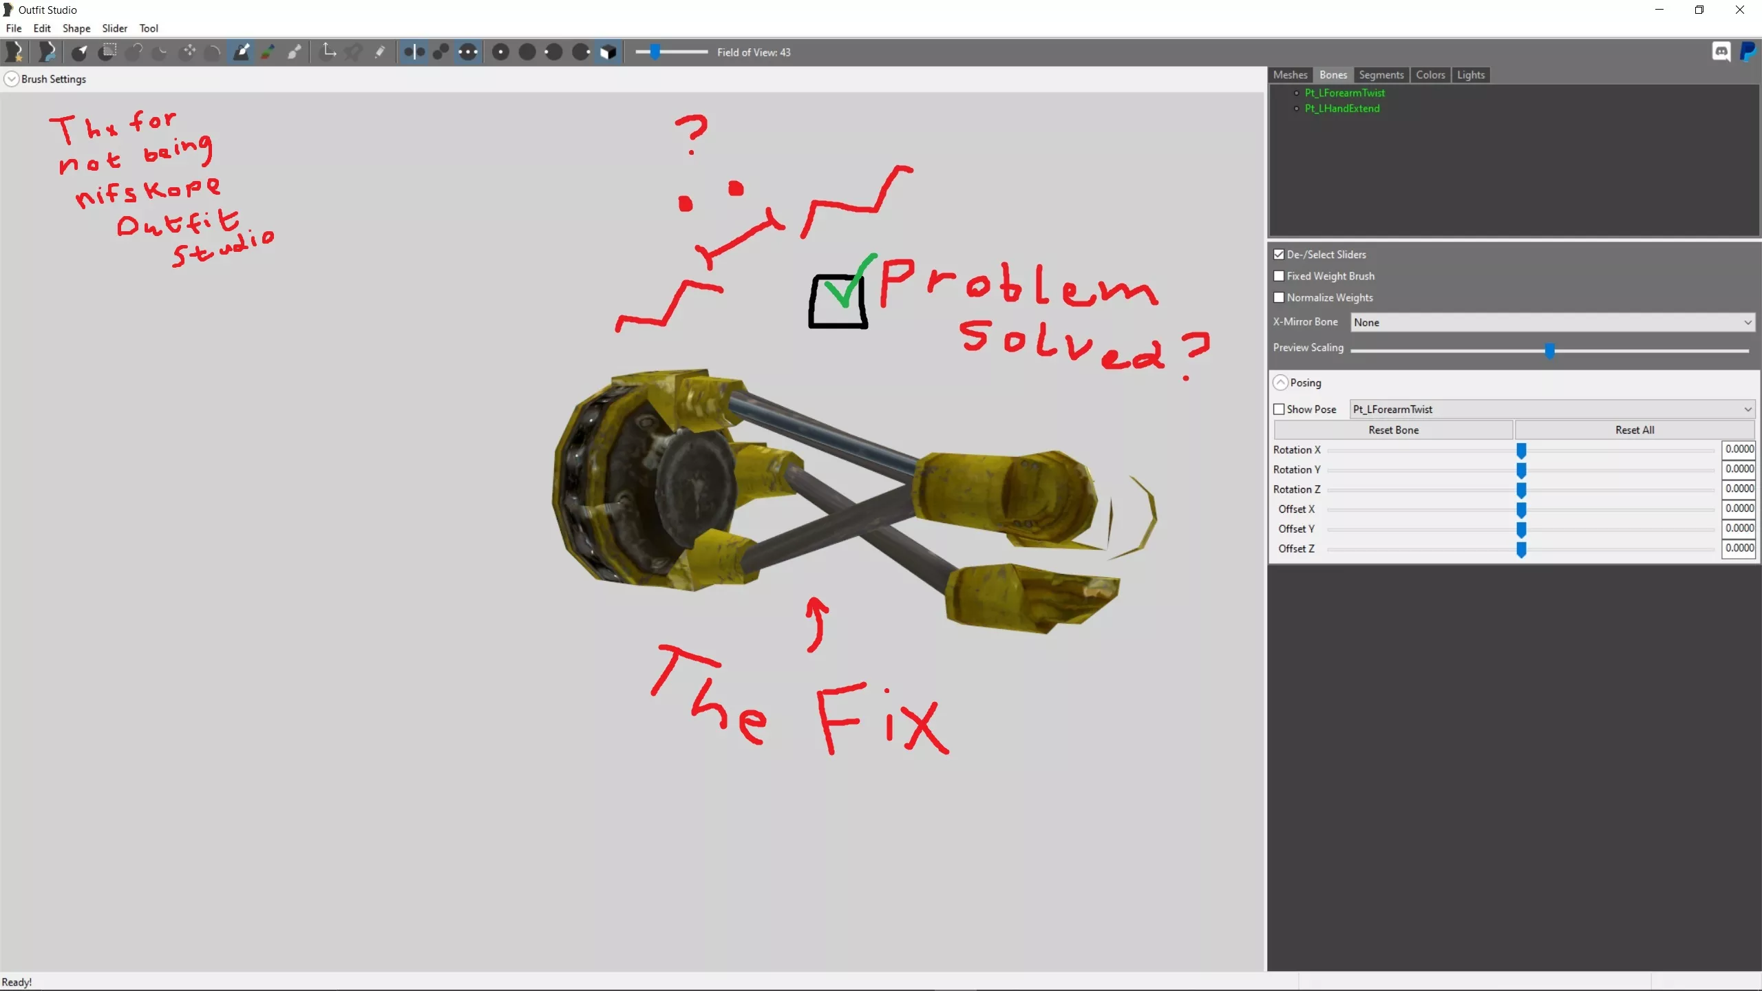The height and width of the screenshot is (991, 1762).
Task: Select the mask selection tool
Action: click(107, 52)
